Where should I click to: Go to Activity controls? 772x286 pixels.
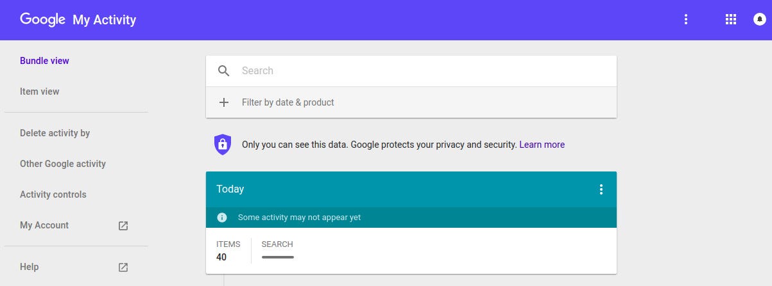click(x=53, y=195)
